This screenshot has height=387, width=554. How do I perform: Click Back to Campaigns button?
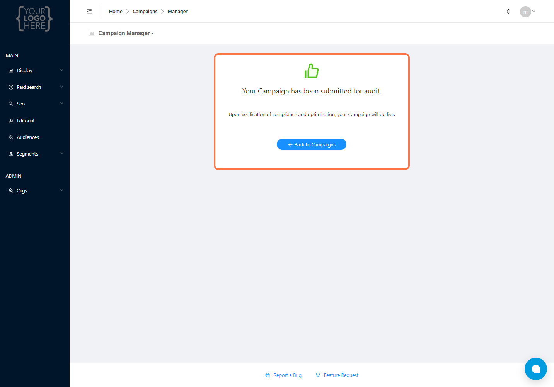point(312,144)
